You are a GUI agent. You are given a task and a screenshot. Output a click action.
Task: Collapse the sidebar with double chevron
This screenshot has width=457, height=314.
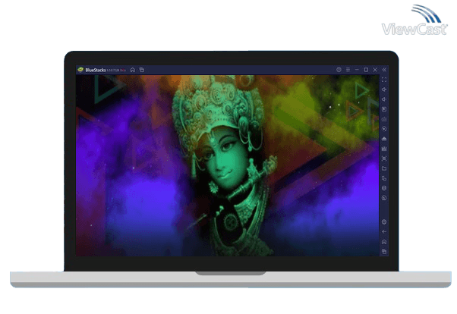pos(384,70)
